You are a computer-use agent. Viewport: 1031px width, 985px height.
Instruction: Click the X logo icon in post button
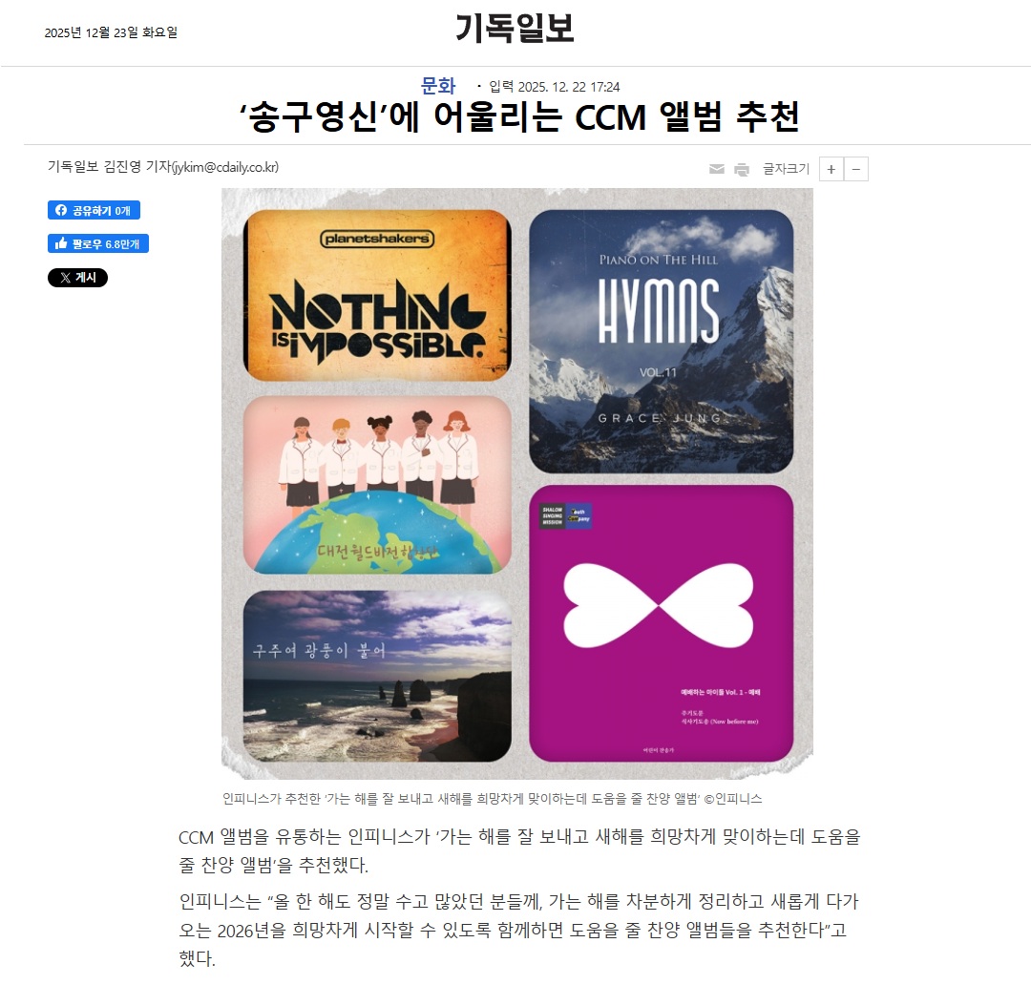click(x=65, y=278)
